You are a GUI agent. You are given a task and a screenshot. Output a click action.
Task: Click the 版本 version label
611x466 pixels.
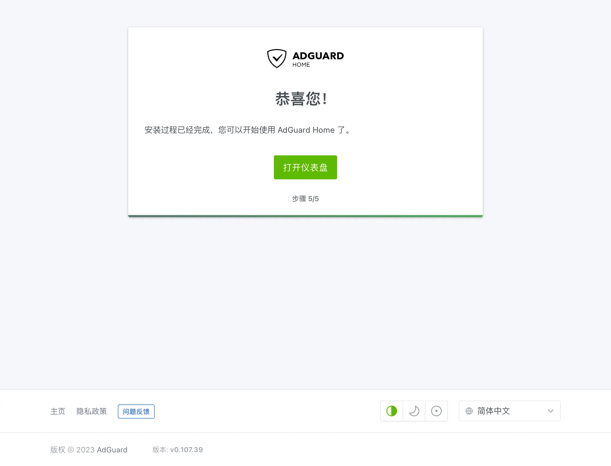(x=160, y=450)
